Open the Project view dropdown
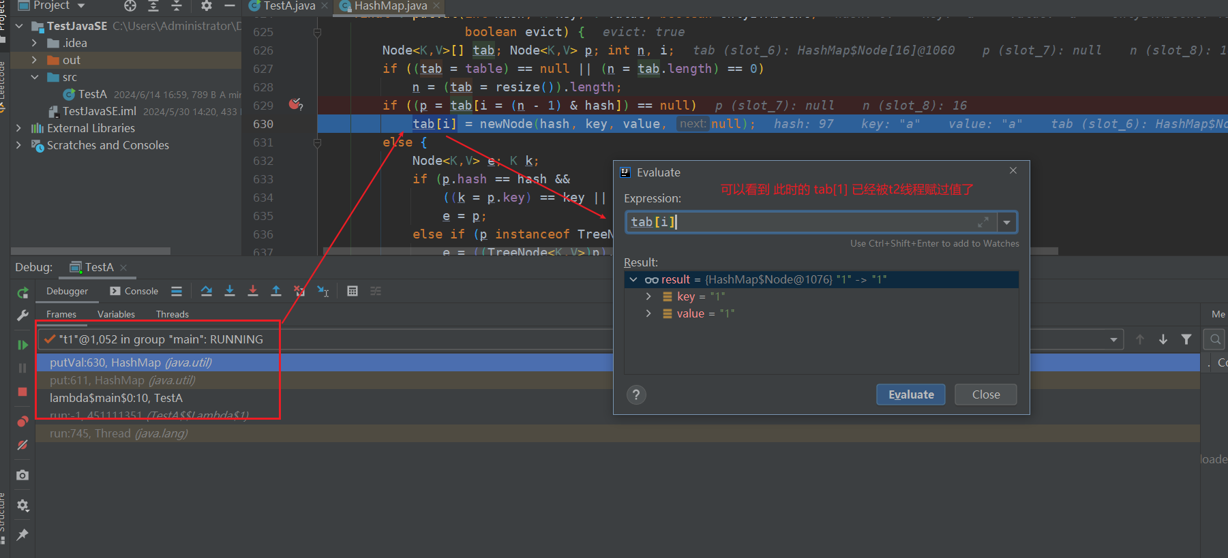1228x558 pixels. (x=81, y=5)
